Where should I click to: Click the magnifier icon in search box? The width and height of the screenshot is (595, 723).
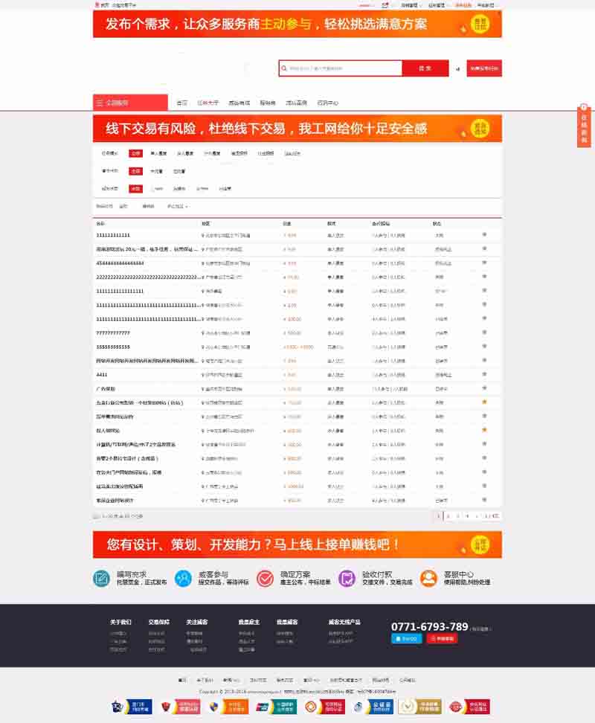284,68
